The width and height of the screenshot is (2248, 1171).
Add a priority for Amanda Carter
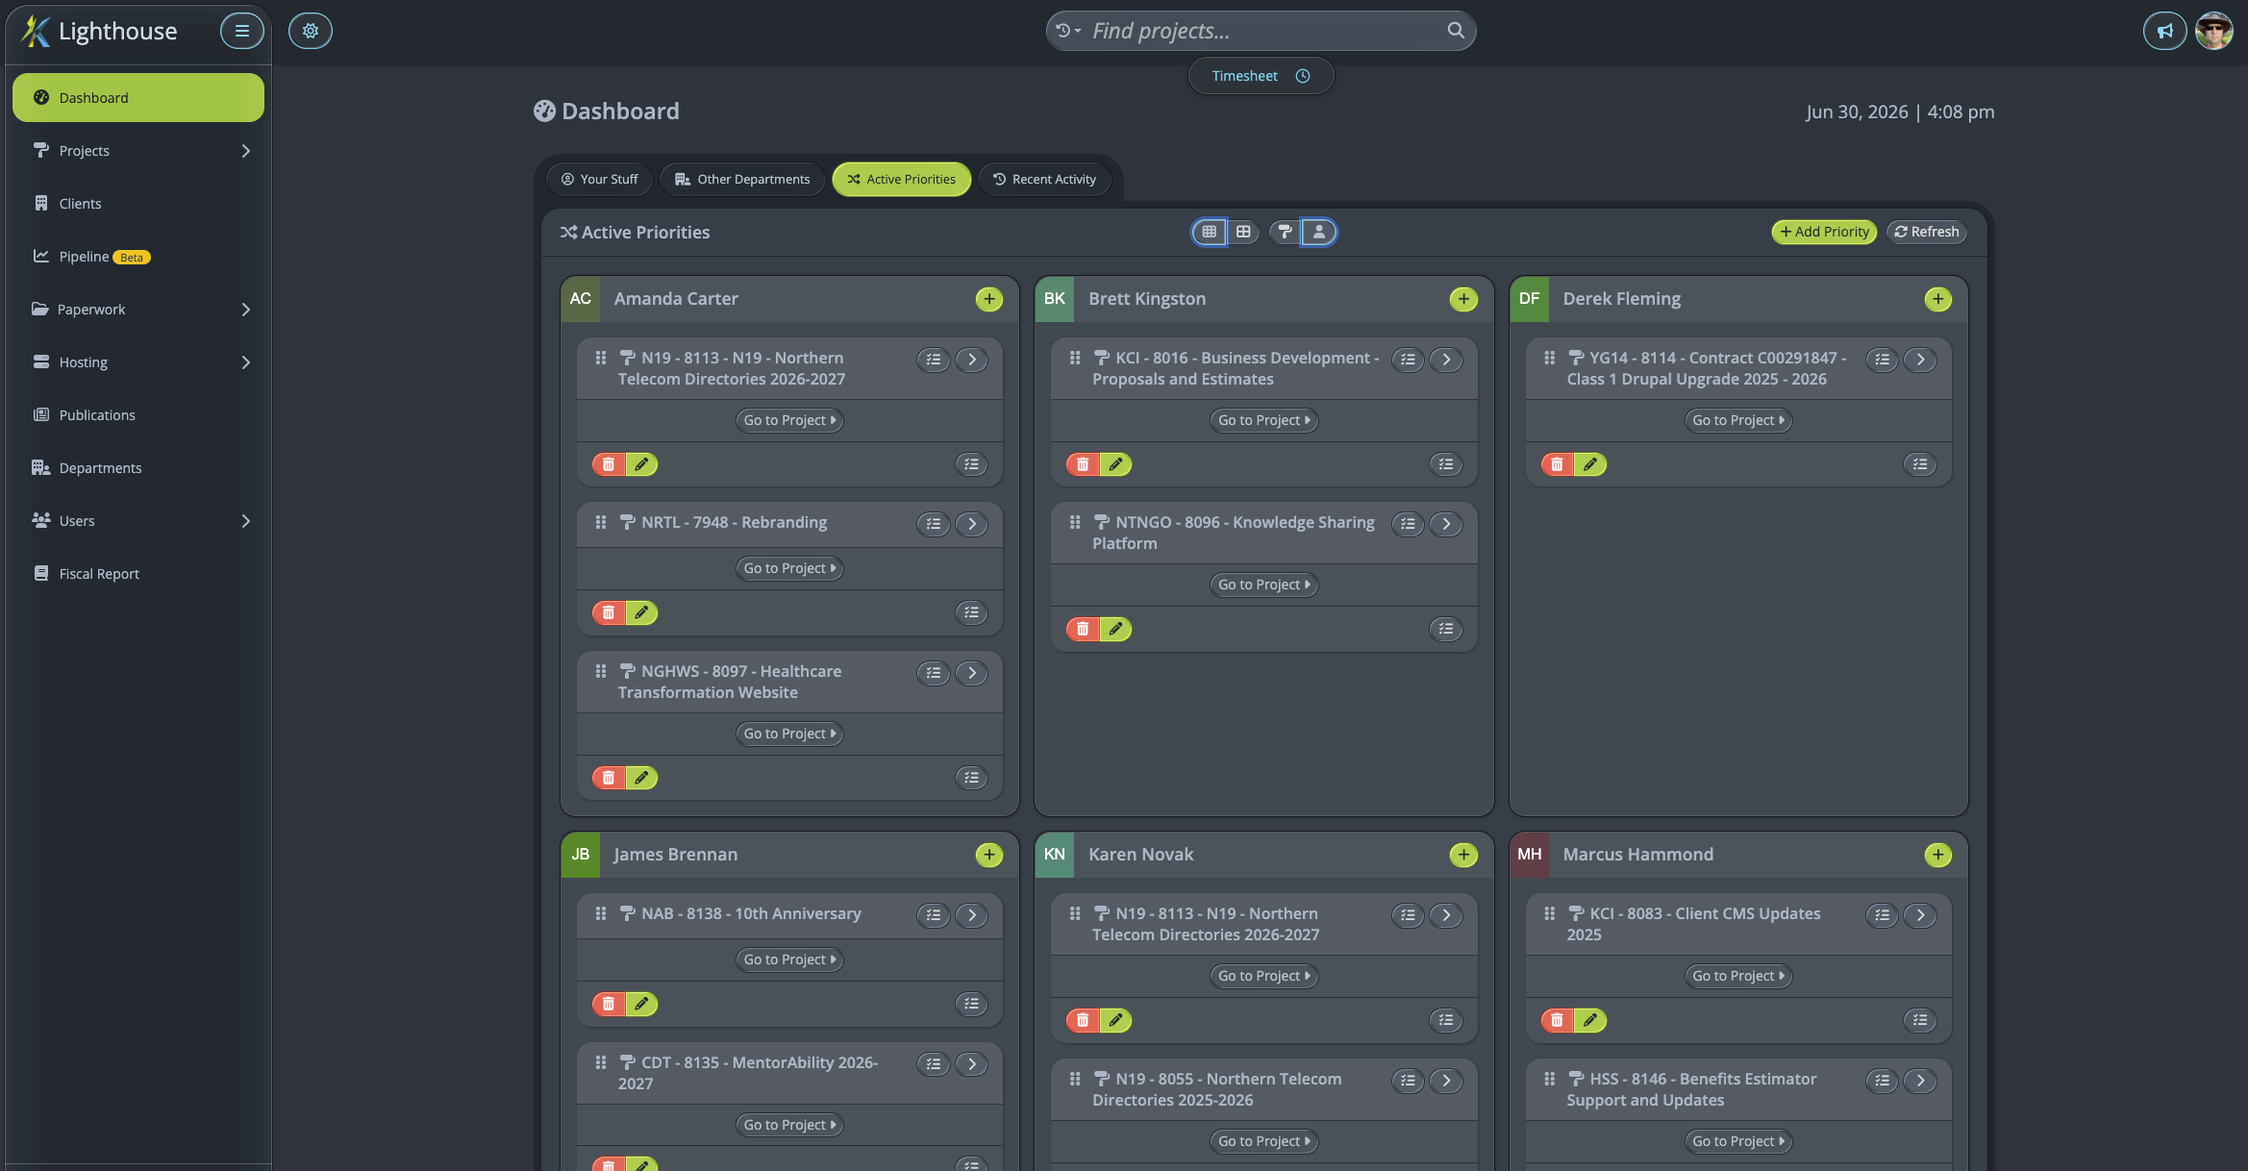click(x=988, y=299)
